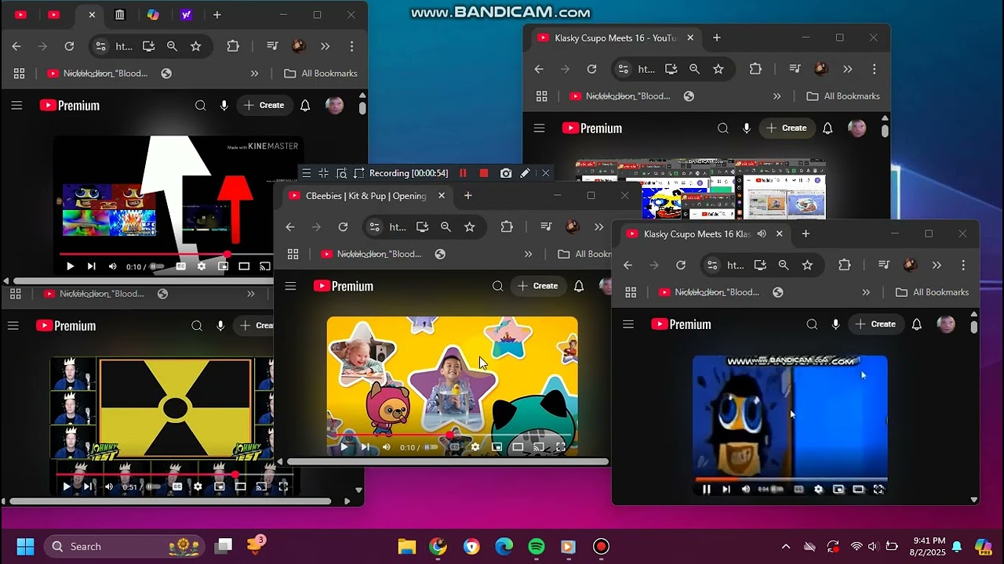Click Create button in rear Klasky Csupo window

786,128
